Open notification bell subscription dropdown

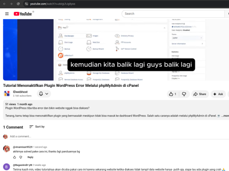(x=44, y=94)
